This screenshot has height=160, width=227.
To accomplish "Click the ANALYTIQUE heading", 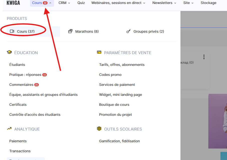I will pos(27,129).
